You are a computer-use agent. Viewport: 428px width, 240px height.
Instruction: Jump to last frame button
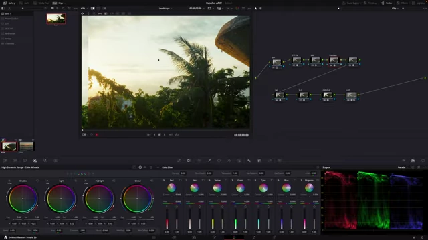(171, 135)
